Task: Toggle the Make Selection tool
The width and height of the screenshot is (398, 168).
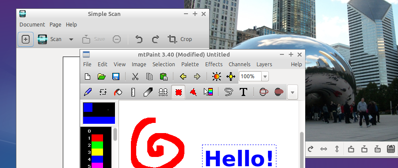Action: [x=178, y=92]
